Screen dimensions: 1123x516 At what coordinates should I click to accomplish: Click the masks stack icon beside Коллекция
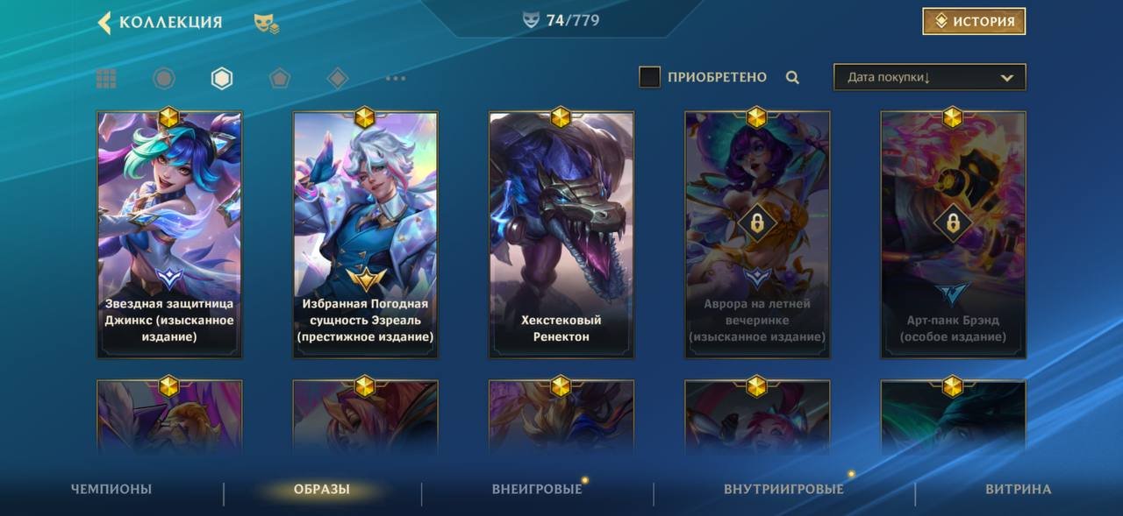[267, 24]
